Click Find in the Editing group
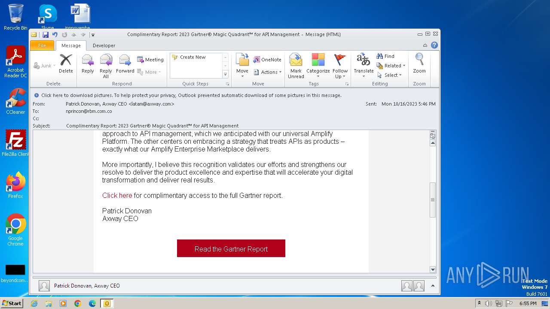This screenshot has height=309, width=550. pos(385,56)
